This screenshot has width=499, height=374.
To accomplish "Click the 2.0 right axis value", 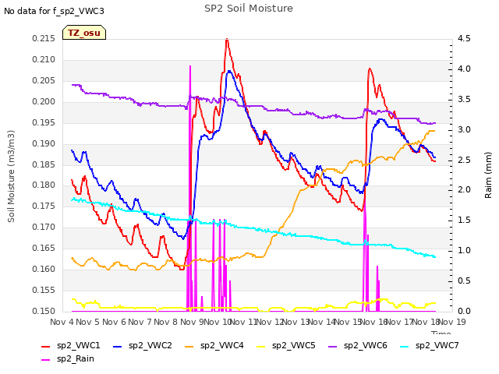I will 464,190.
